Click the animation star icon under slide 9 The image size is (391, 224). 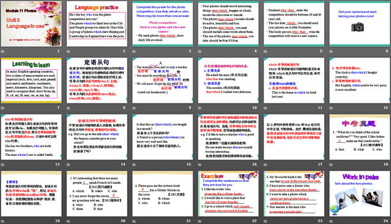coord(134,108)
